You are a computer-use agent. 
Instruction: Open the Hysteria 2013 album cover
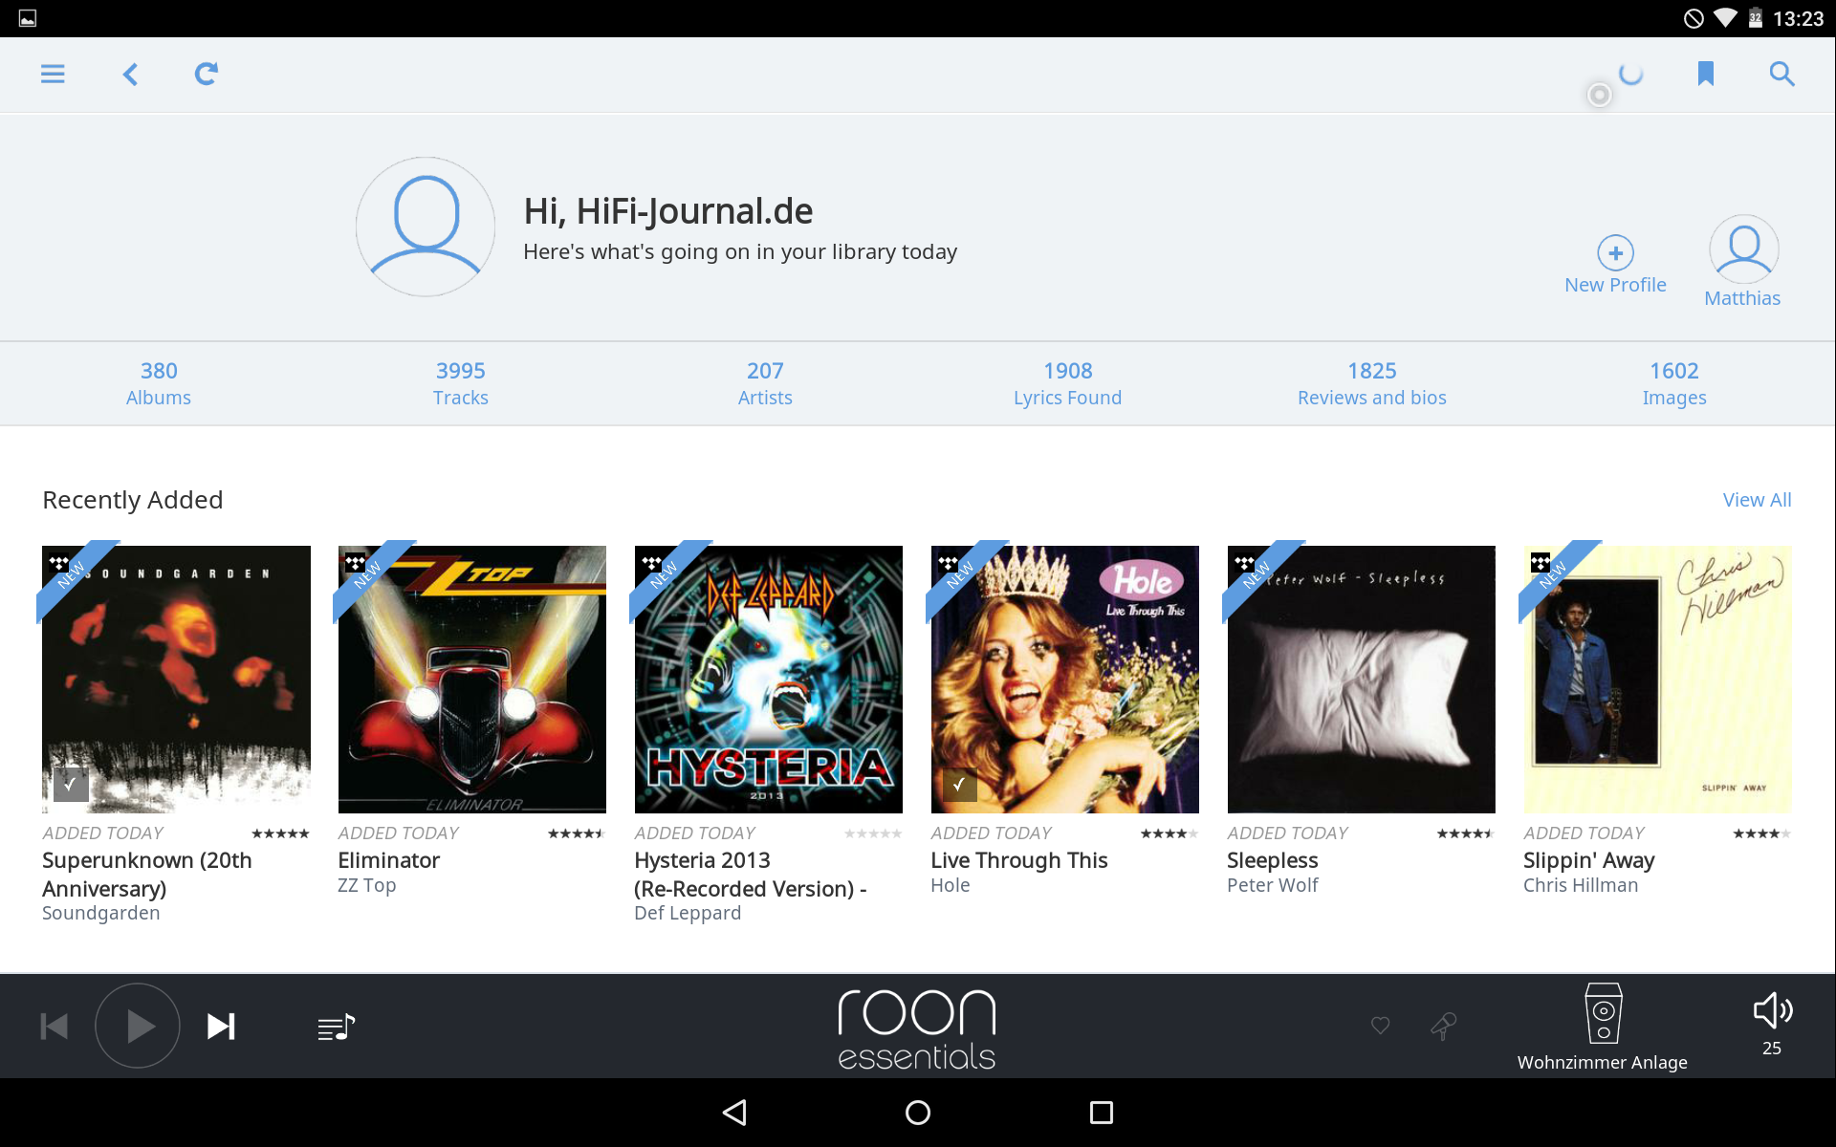(769, 680)
